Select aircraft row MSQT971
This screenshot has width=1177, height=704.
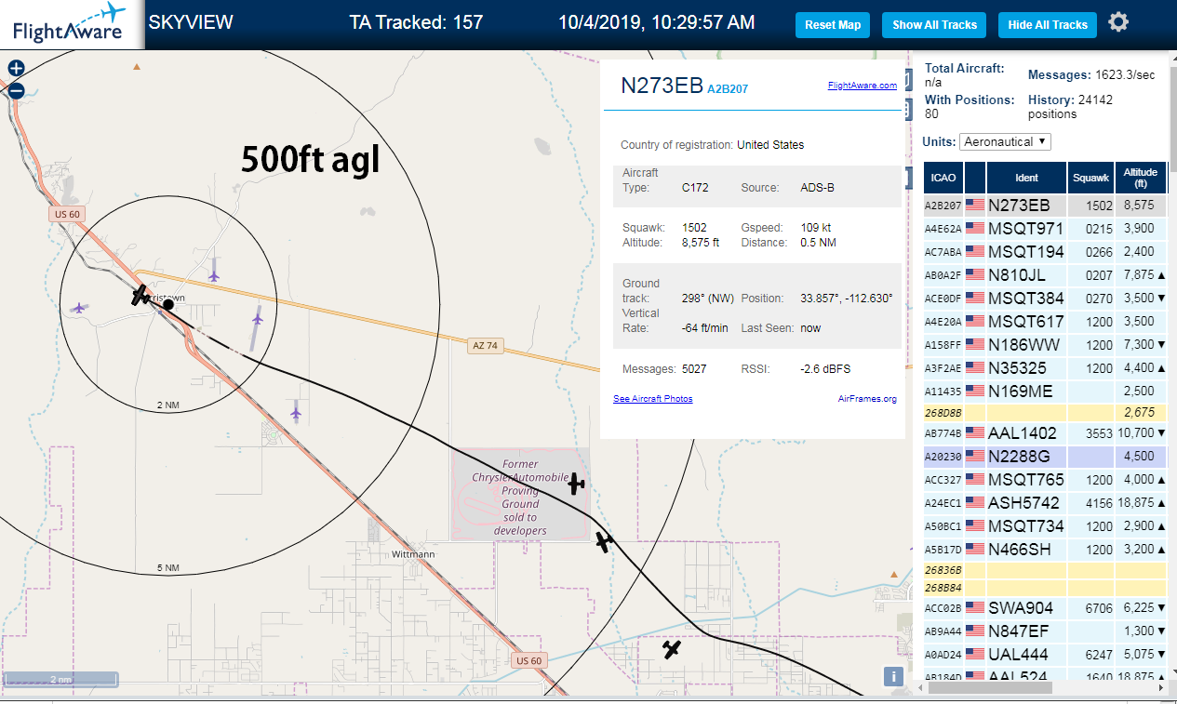click(x=1045, y=228)
